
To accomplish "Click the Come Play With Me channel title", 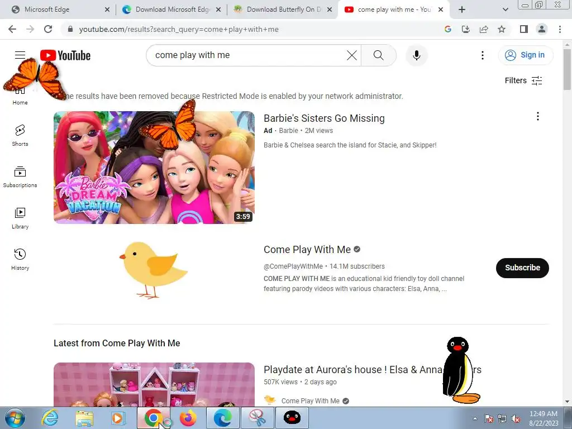I will [307, 250].
